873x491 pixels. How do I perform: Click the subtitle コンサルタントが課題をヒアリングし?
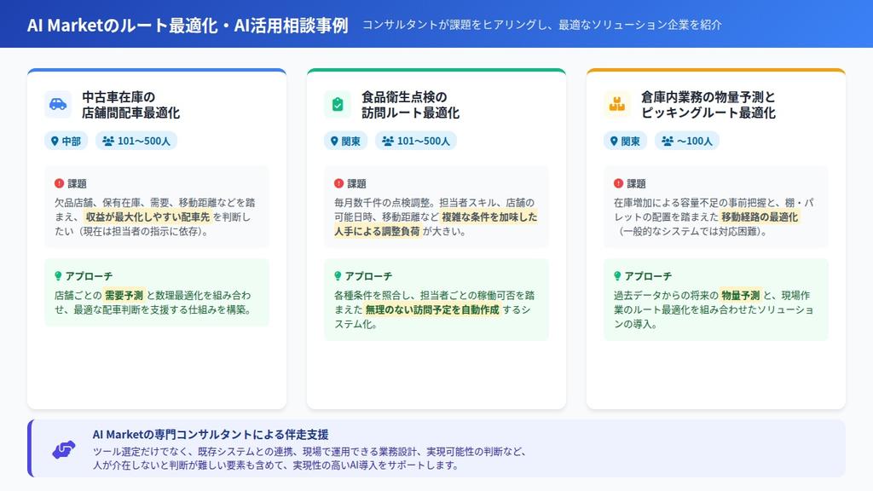[454, 25]
